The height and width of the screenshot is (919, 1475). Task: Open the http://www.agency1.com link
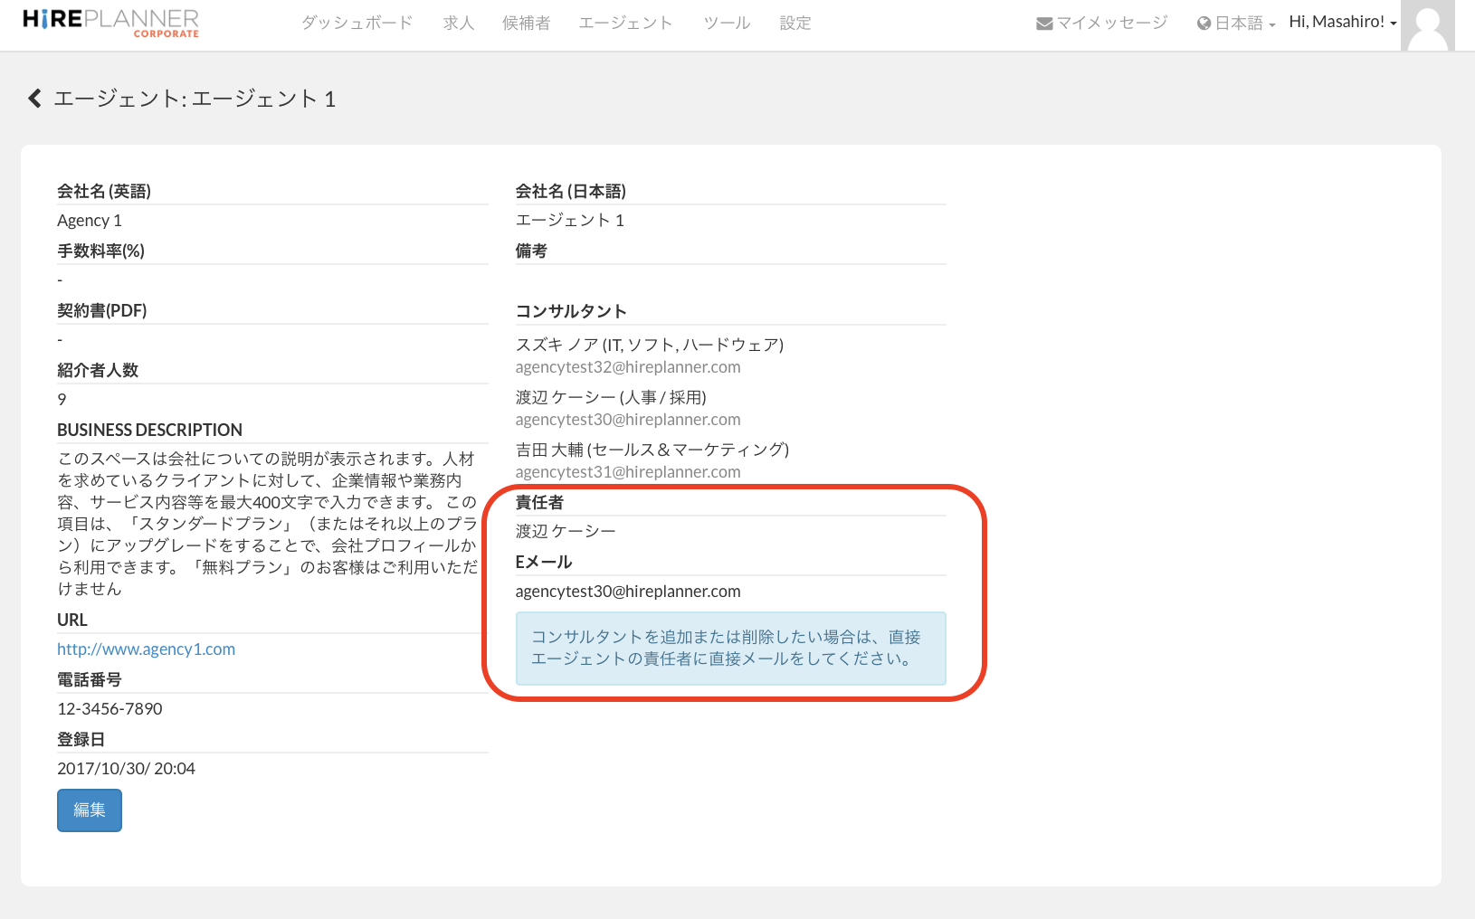click(x=146, y=649)
